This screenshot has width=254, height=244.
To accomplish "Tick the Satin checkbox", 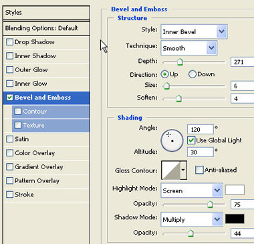I will 9,139.
